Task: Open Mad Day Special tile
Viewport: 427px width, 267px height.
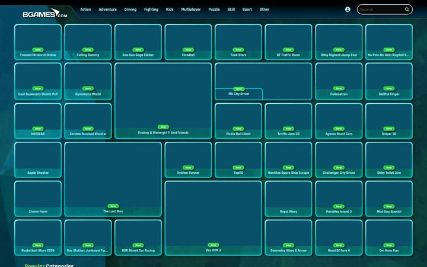Action: (x=389, y=199)
